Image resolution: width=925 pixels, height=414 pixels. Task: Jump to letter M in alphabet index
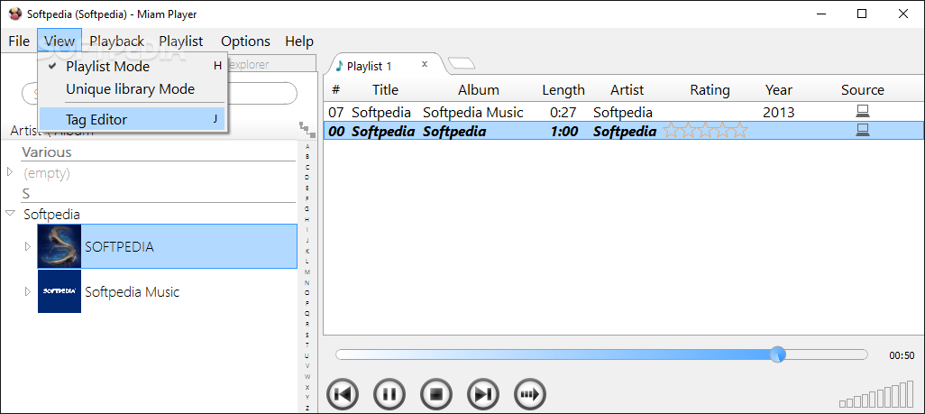click(x=307, y=271)
